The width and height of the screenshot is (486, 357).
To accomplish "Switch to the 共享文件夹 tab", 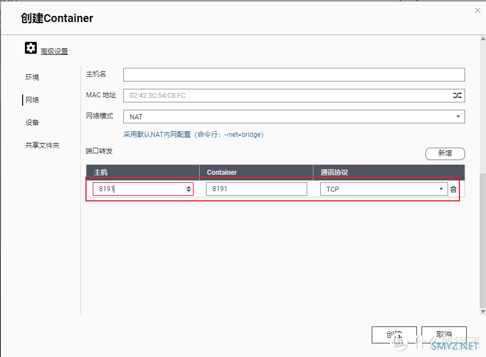I will [x=42, y=145].
